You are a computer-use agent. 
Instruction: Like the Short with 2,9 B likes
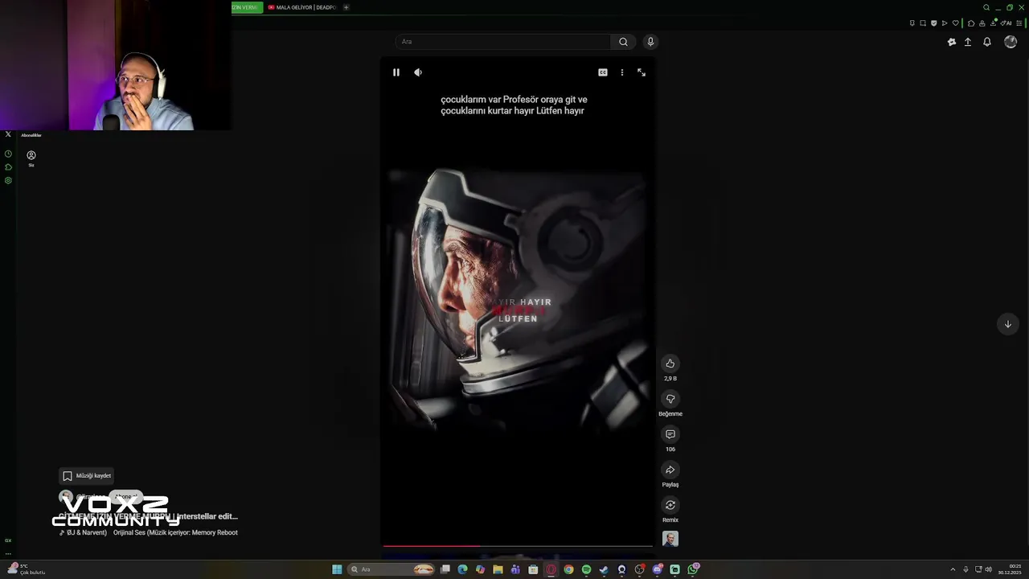670,363
